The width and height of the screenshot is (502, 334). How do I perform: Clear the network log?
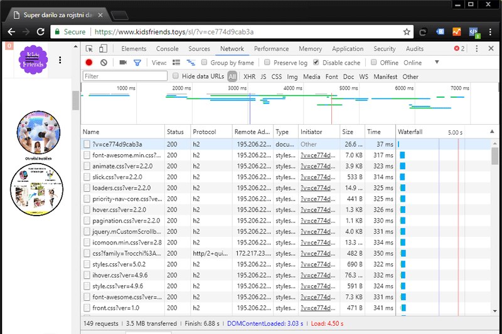[x=104, y=63]
